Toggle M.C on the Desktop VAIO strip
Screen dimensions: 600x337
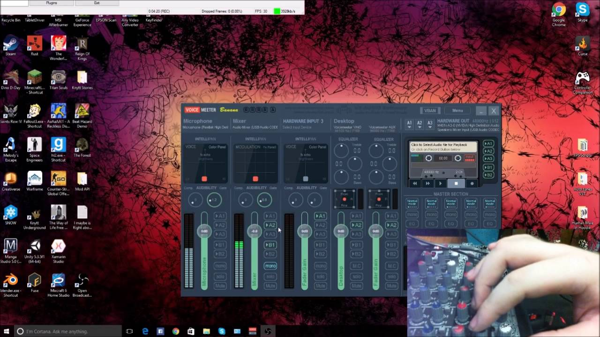356,266
